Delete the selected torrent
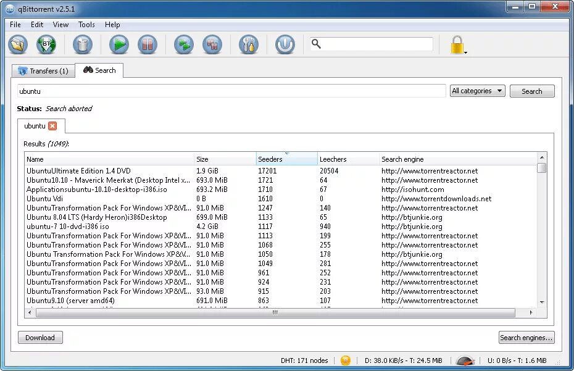574x371 pixels. click(83, 44)
